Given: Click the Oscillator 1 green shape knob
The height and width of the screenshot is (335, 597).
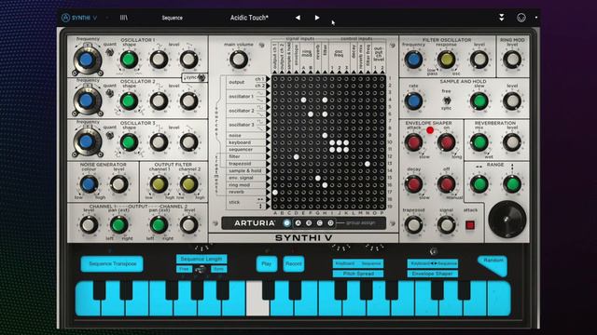Looking at the screenshot, I should point(129,60).
